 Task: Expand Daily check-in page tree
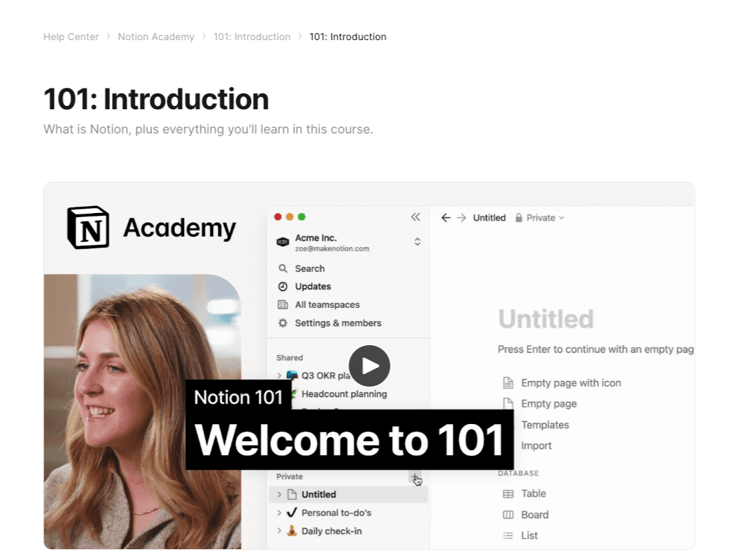coord(279,531)
